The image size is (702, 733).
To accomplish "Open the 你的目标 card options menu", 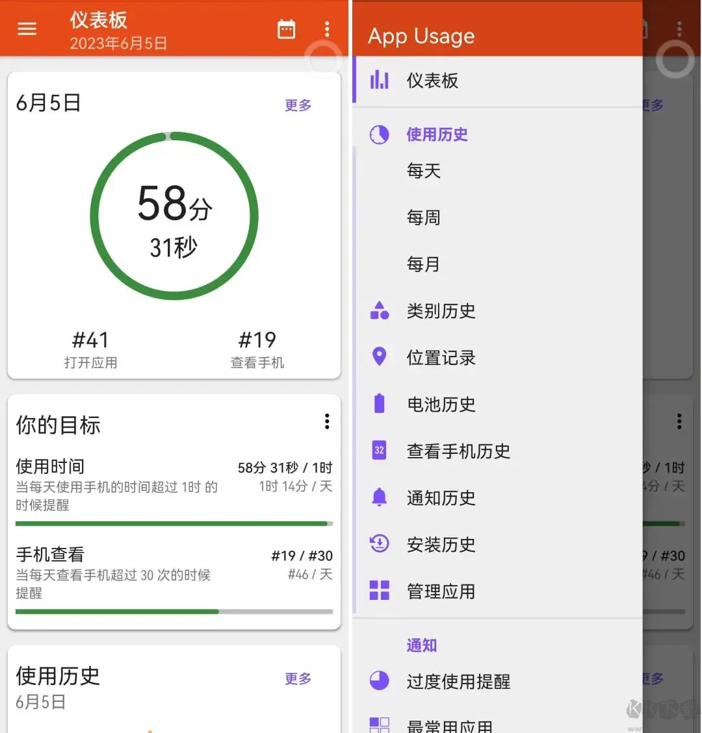I will tap(327, 421).
